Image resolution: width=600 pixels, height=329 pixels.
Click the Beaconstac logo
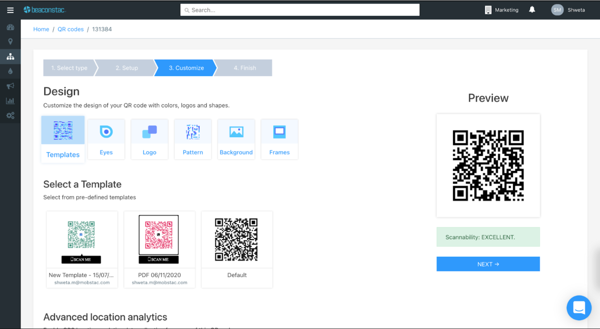click(45, 10)
